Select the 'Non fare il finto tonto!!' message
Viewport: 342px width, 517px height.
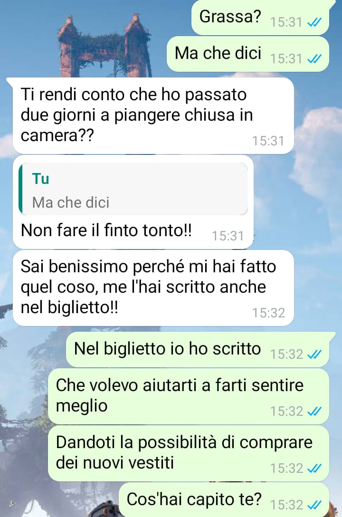133,202
